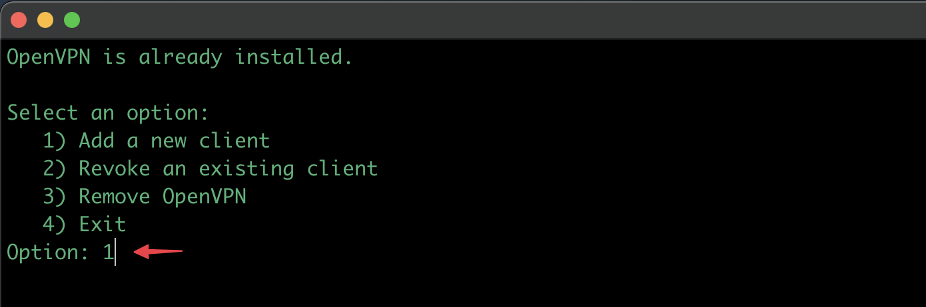Click the "Option:" prompt label
This screenshot has height=307, width=926.
click(48, 253)
